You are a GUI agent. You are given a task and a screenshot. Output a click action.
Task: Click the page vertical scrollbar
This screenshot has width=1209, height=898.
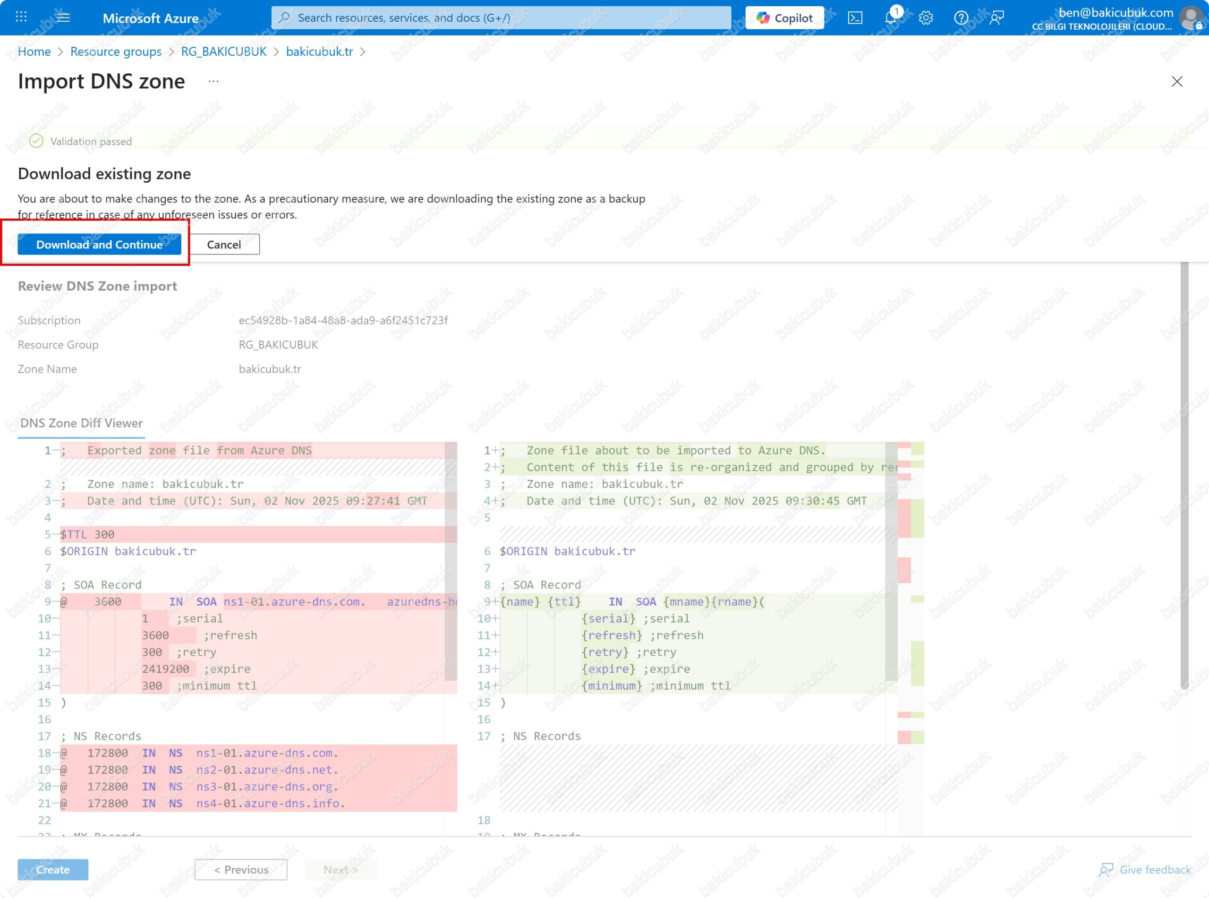(x=1184, y=473)
